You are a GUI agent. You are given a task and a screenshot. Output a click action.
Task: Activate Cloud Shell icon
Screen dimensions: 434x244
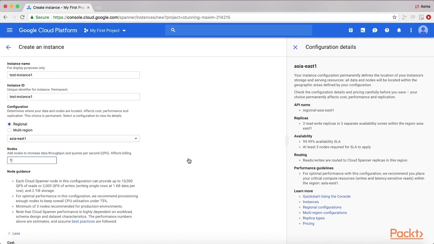tap(363, 30)
